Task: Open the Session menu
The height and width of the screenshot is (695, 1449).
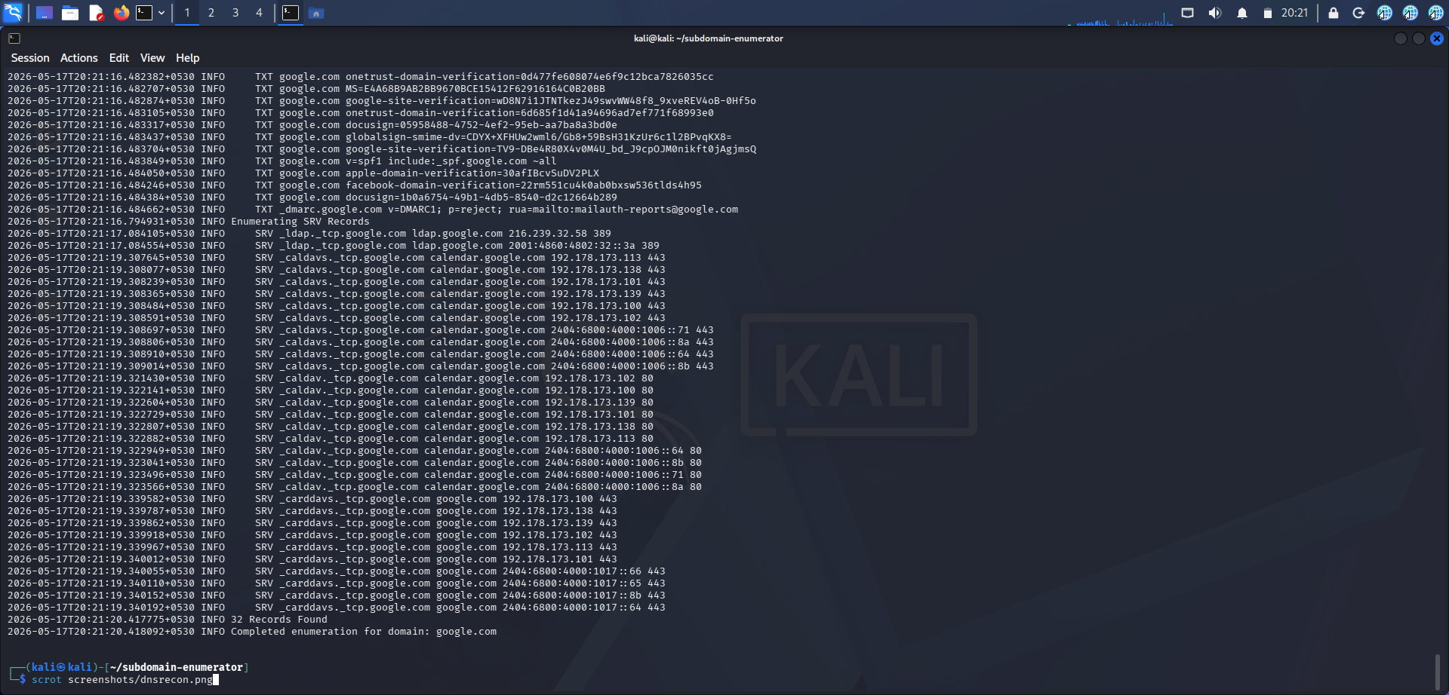Action: click(x=30, y=58)
